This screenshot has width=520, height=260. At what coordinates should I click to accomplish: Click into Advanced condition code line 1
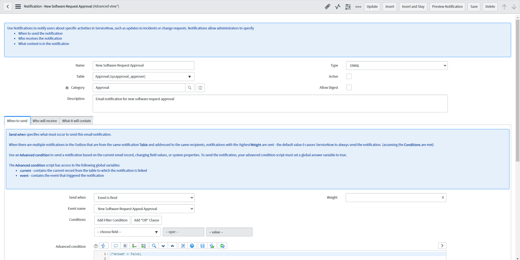tap(278, 254)
